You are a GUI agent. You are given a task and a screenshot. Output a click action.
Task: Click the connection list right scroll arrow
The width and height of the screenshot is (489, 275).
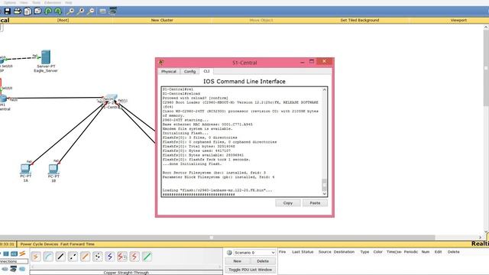click(220, 267)
